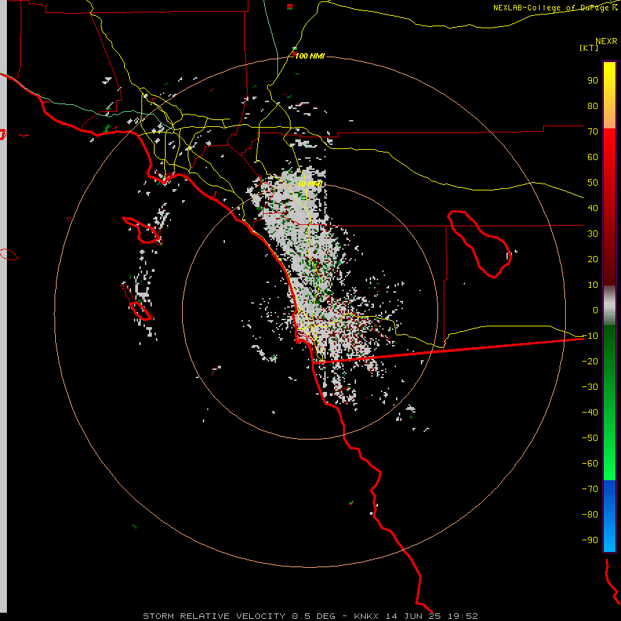Click the "STORM RELATIVE VELOCITY" product title
The width and height of the screenshot is (621, 621).
pyautogui.click(x=214, y=616)
